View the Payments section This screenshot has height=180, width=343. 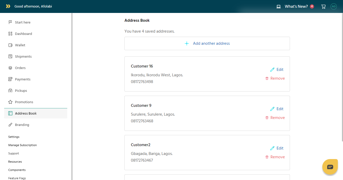coord(36,79)
